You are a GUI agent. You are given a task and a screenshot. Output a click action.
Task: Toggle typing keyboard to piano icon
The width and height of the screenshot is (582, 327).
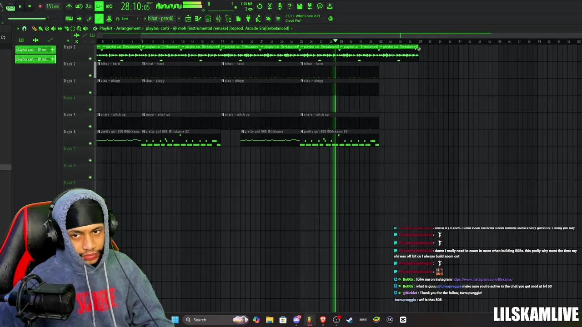(69, 19)
